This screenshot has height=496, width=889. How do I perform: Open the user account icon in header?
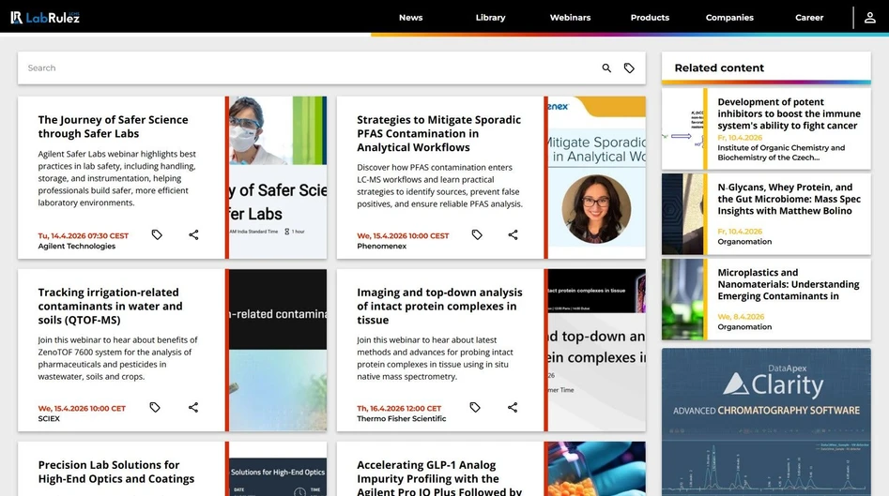click(870, 18)
